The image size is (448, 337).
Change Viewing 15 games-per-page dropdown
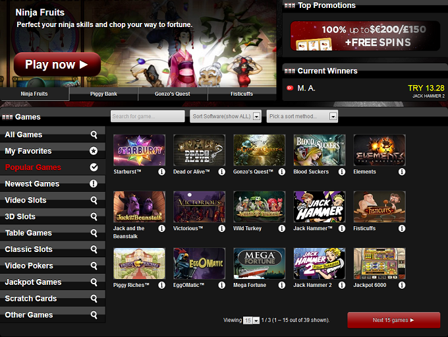251,320
